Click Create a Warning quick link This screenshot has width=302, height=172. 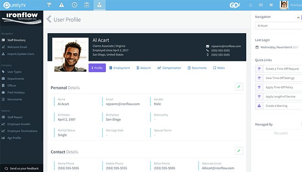(277, 105)
